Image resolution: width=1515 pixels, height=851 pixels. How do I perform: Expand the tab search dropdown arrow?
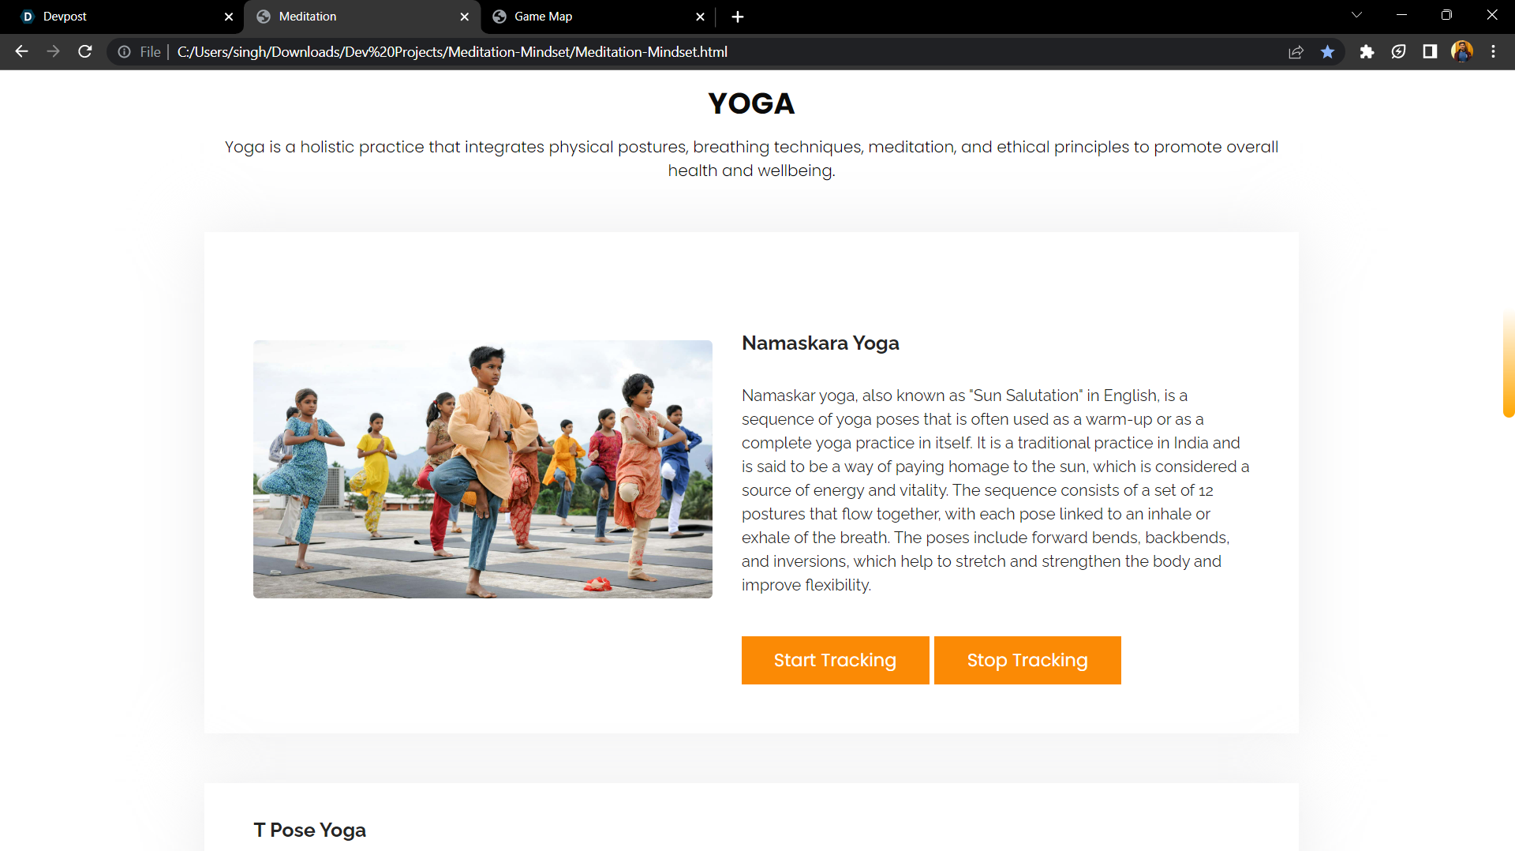[1356, 15]
